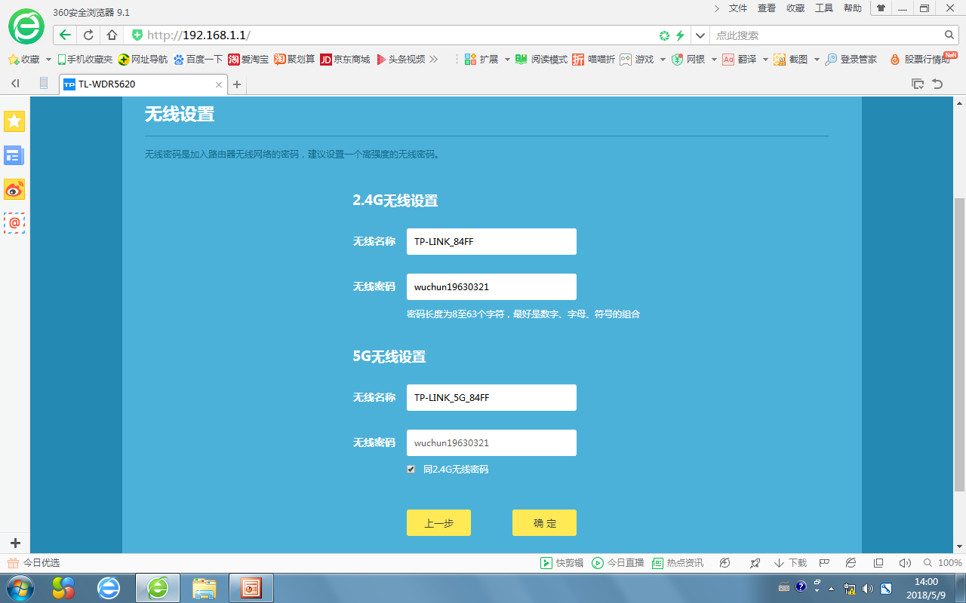Expand the menu chevron before 文件
Image resolution: width=966 pixels, height=603 pixels.
point(717,8)
